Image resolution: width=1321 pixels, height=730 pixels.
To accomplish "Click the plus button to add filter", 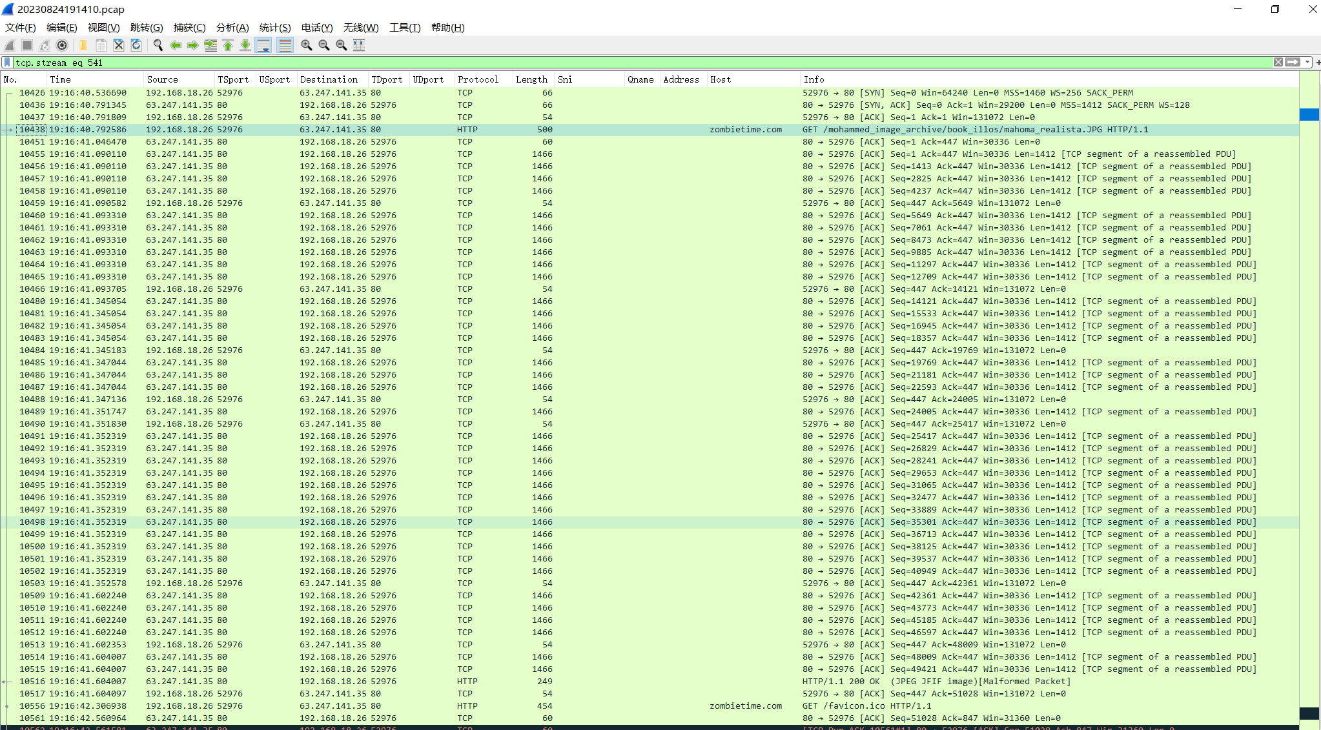I will pos(1317,63).
